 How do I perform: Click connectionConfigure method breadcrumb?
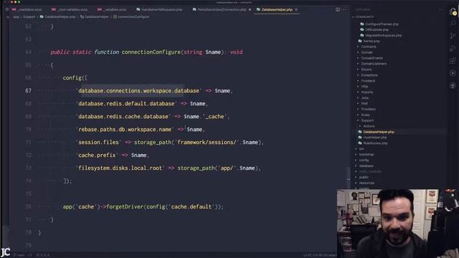pos(131,17)
